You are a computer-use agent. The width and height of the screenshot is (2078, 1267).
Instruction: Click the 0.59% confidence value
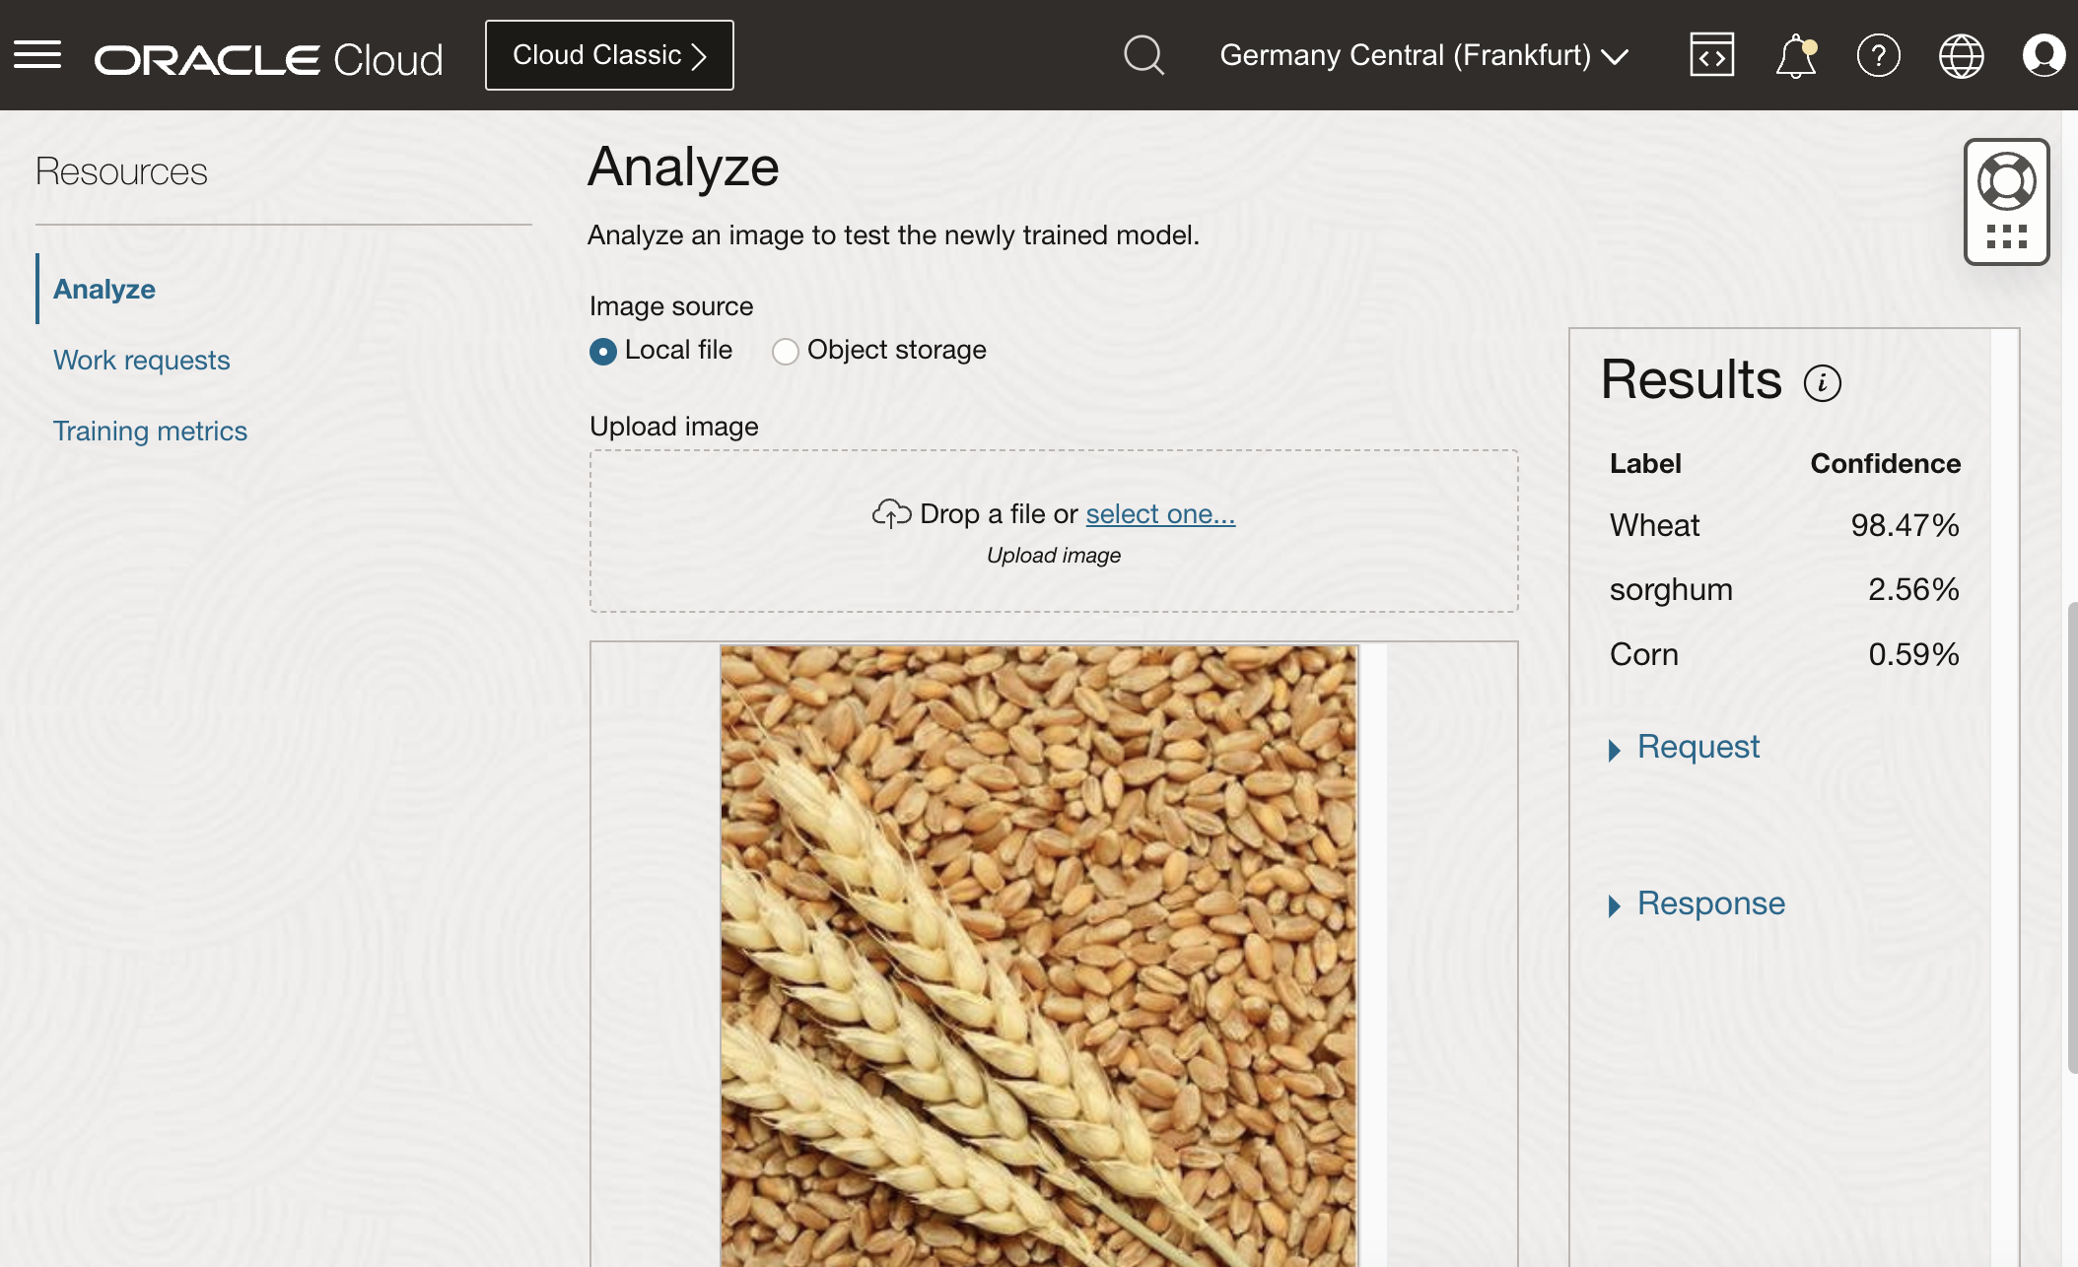1913,654
